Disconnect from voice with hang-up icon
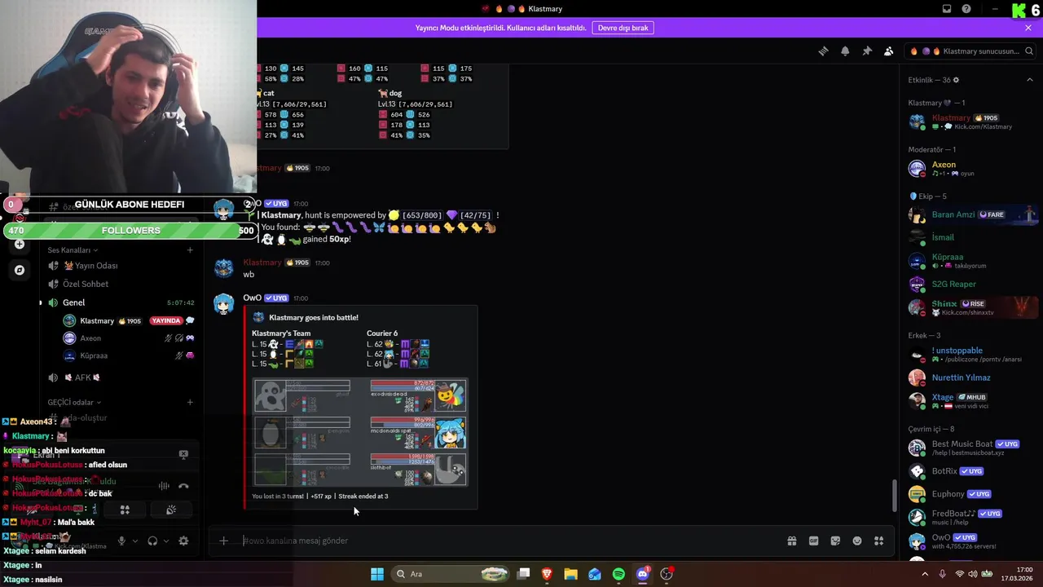 [183, 486]
